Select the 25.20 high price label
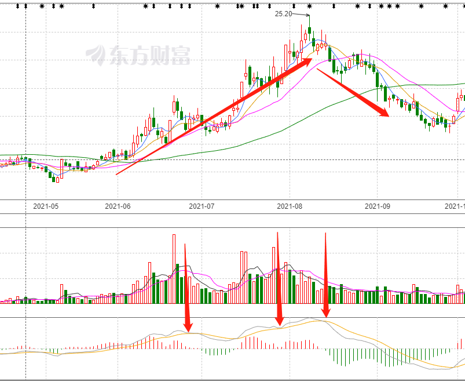 click(284, 14)
